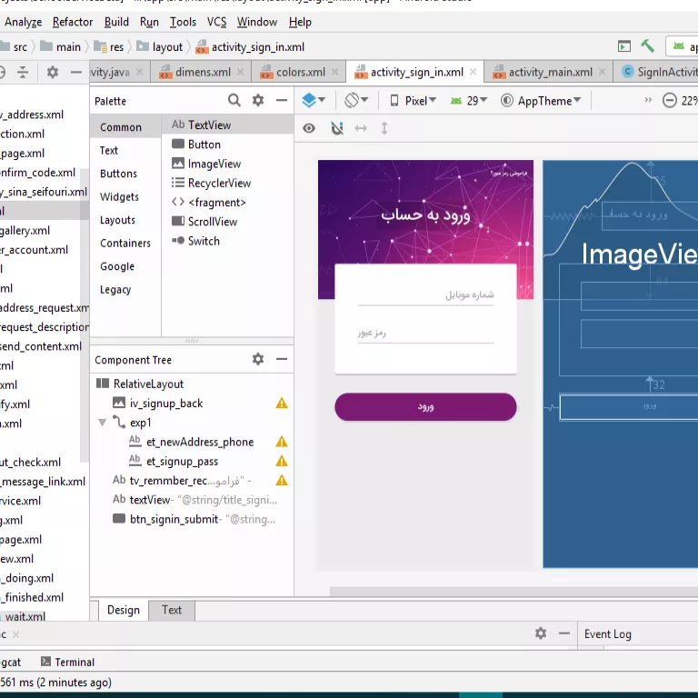Open orientation for preview dropdown
The image size is (698, 698).
point(356,101)
